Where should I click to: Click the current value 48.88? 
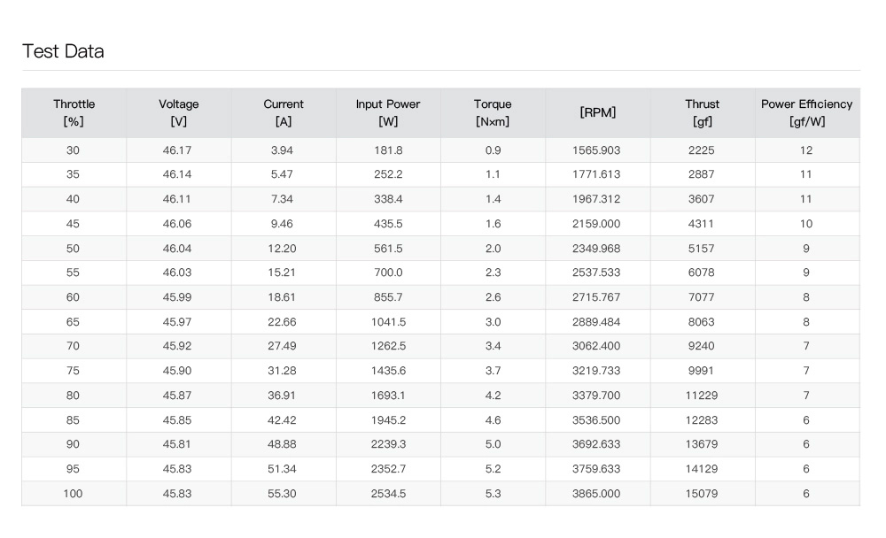[x=282, y=444]
